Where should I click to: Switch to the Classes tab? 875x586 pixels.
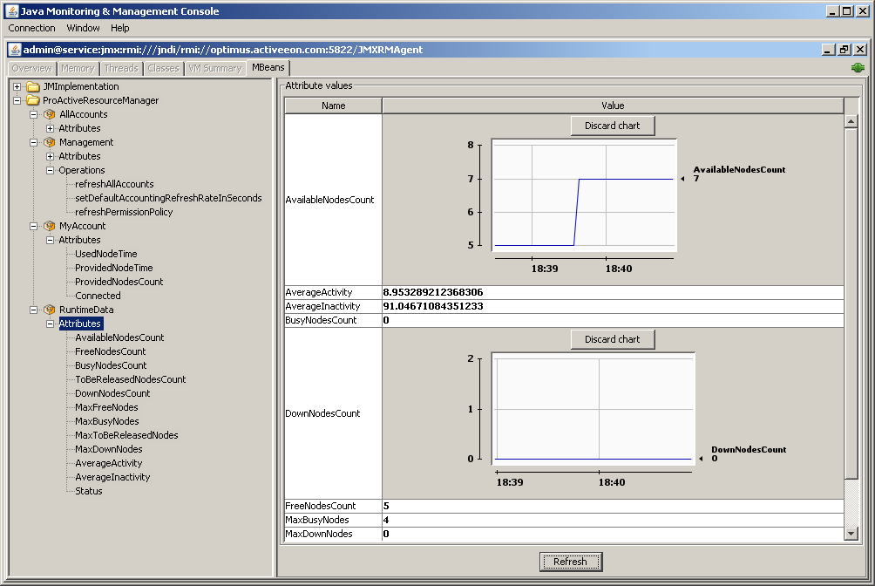[x=164, y=68]
